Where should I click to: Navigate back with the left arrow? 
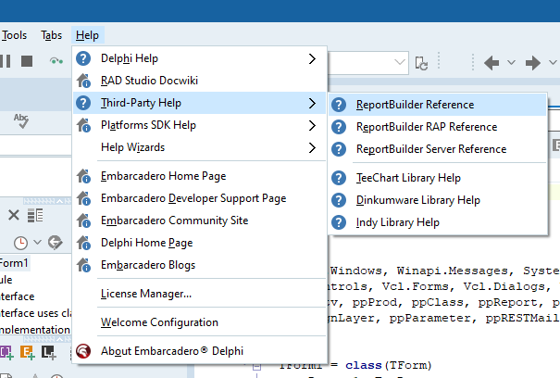pyautogui.click(x=492, y=63)
